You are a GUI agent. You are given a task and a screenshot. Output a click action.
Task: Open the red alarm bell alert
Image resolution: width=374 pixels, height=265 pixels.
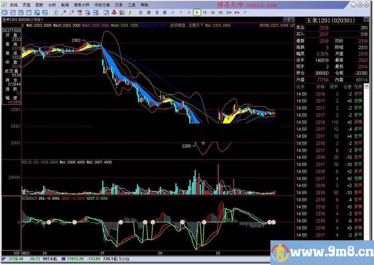114,12
